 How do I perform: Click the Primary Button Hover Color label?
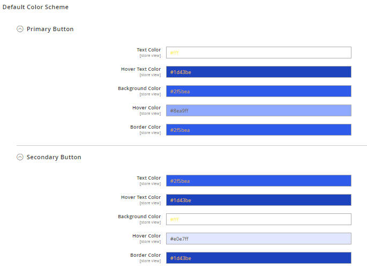click(146, 108)
